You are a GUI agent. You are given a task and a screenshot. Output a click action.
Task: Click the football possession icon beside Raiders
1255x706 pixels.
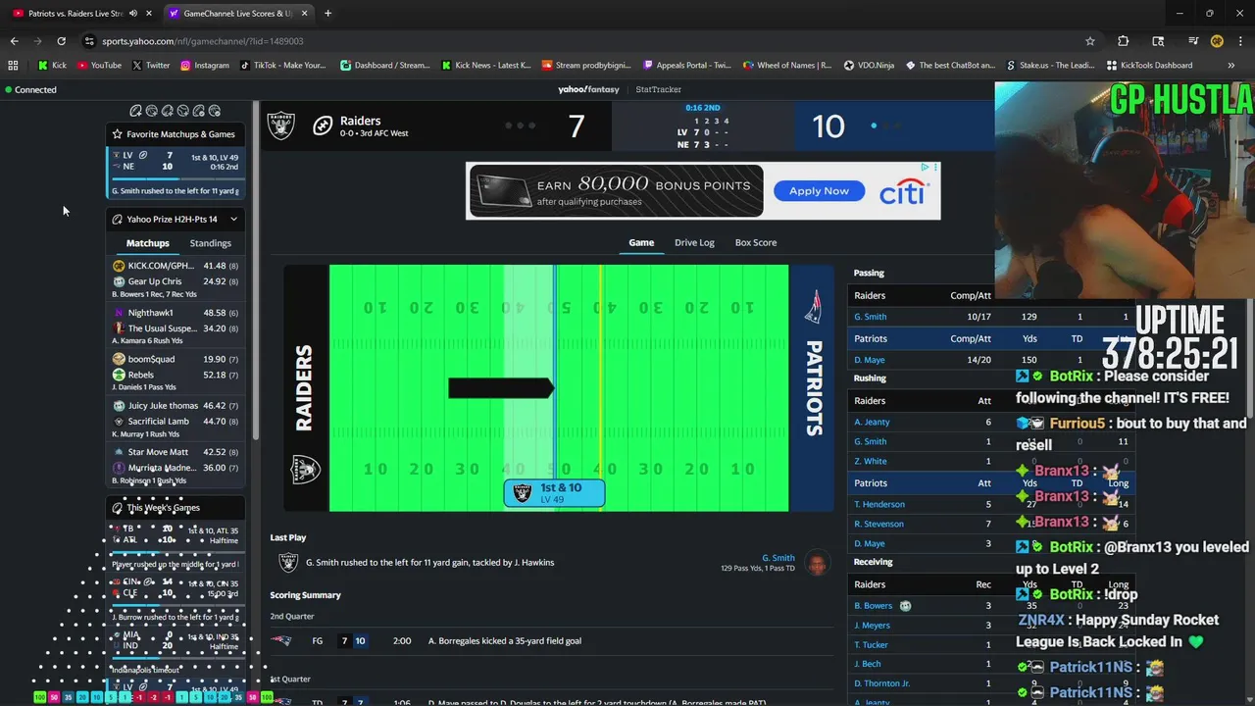[x=323, y=126]
